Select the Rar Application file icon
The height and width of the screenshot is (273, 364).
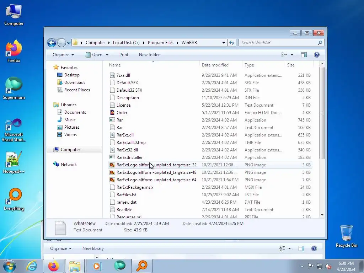point(112,120)
